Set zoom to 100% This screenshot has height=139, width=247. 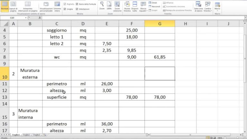(x=109, y=6)
